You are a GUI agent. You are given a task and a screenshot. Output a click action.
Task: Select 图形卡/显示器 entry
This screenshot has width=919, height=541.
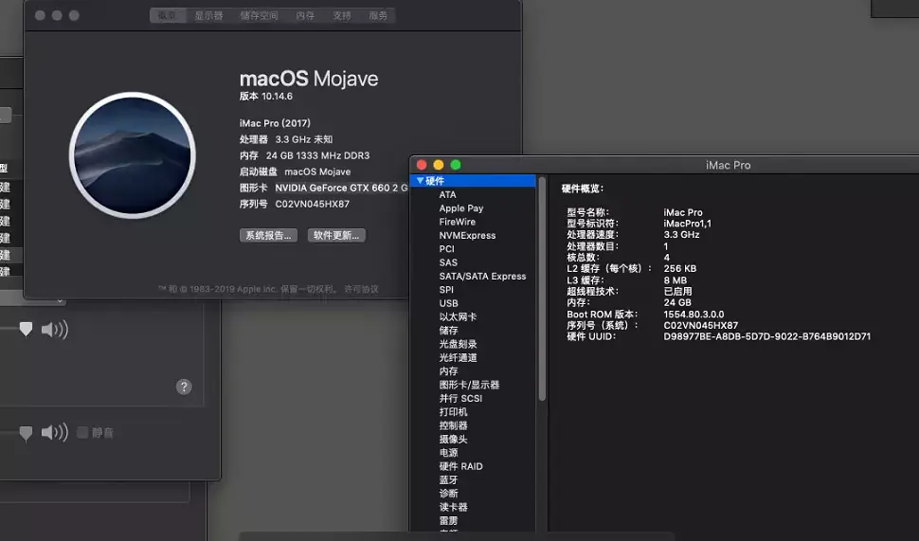pos(469,385)
